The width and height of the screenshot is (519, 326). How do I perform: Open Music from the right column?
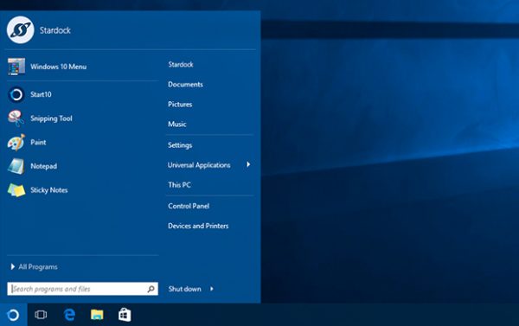177,125
